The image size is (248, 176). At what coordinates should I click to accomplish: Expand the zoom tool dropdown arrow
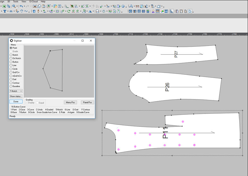point(17,6)
